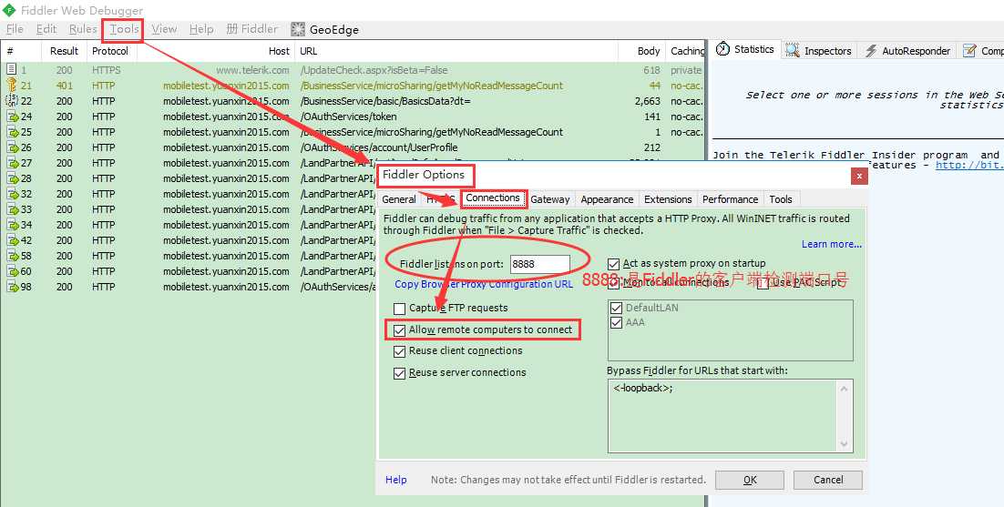Select www.telerik.com host entry
This screenshot has width=1004, height=507.
coord(252,70)
